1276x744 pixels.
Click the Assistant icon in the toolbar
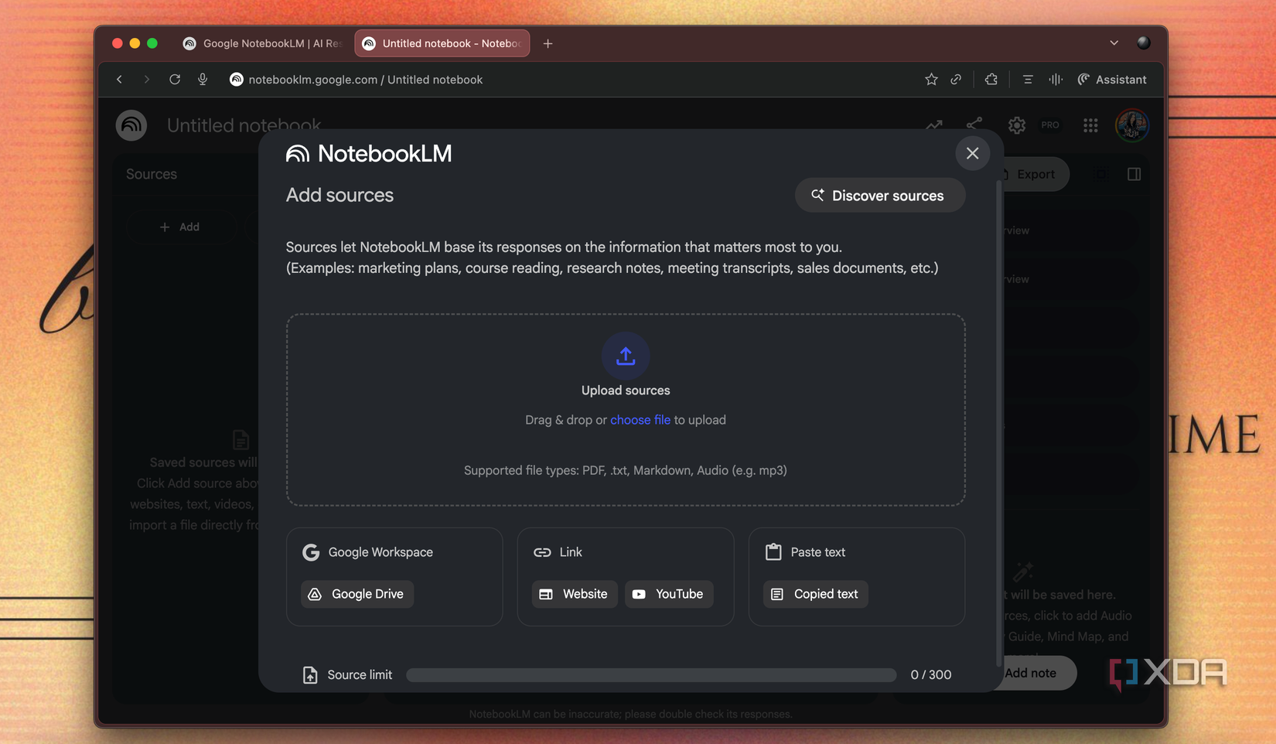(1084, 79)
